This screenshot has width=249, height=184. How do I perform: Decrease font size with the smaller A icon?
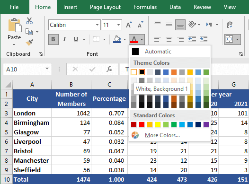coord(141,25)
